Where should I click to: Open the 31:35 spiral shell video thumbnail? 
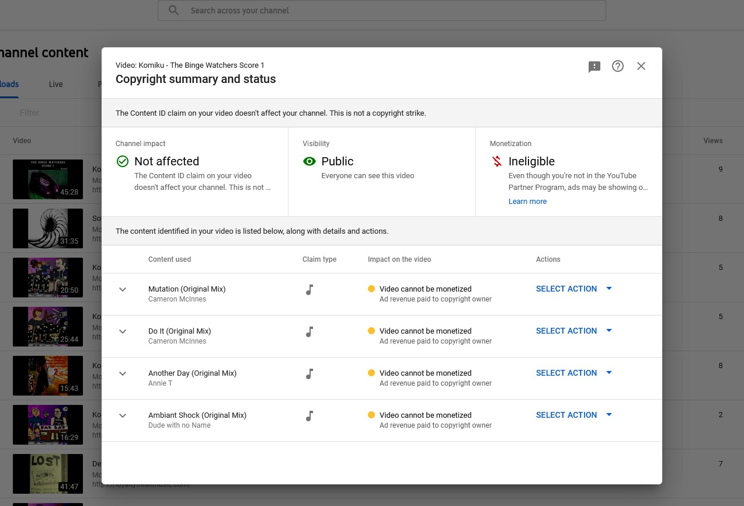pos(48,228)
